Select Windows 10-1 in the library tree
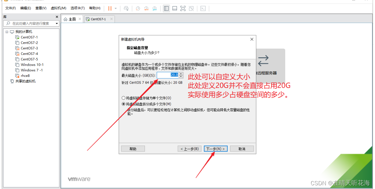 [x=32, y=65]
